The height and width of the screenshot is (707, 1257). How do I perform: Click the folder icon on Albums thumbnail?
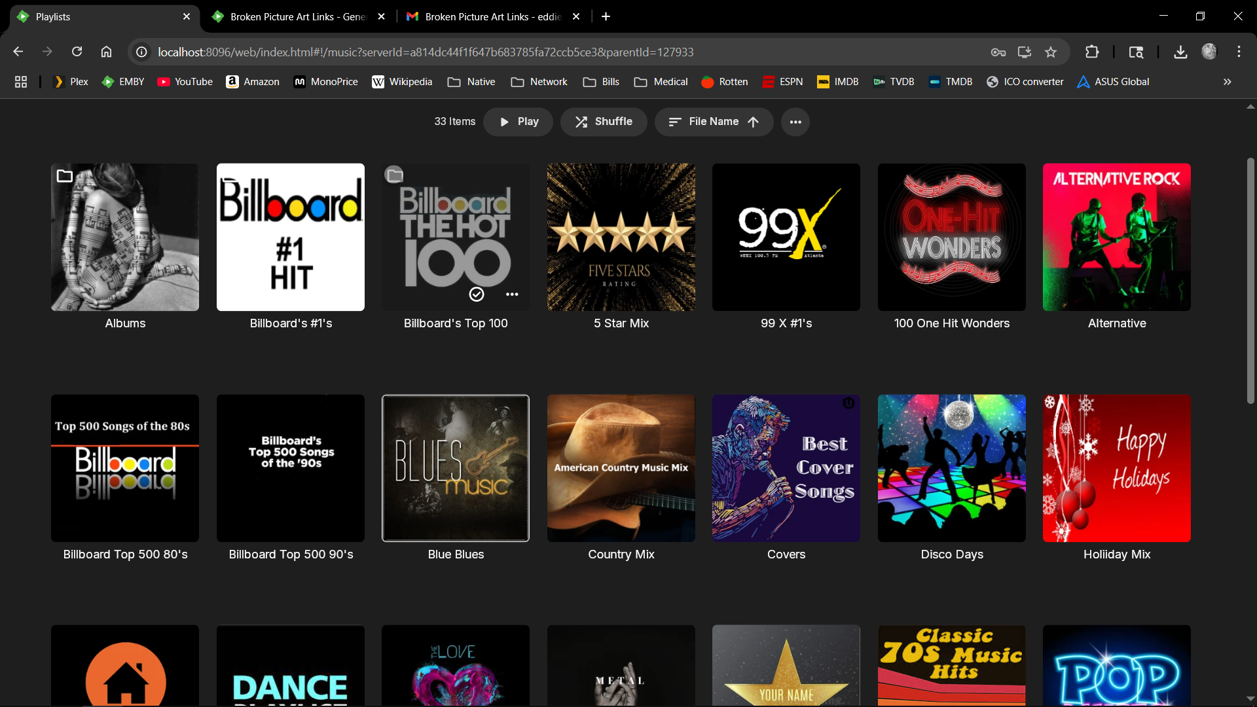(x=65, y=175)
